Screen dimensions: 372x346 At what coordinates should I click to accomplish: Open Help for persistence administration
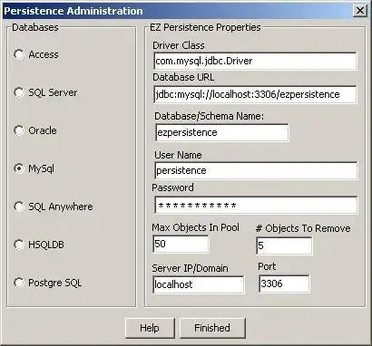150,328
